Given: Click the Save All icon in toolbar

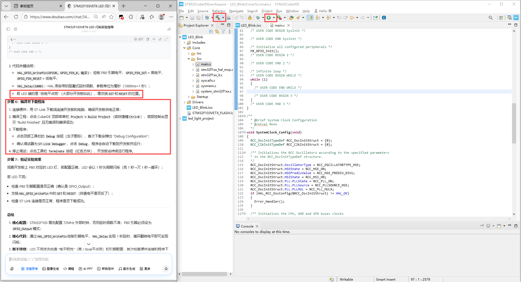Looking at the screenshot, I should (198, 18).
